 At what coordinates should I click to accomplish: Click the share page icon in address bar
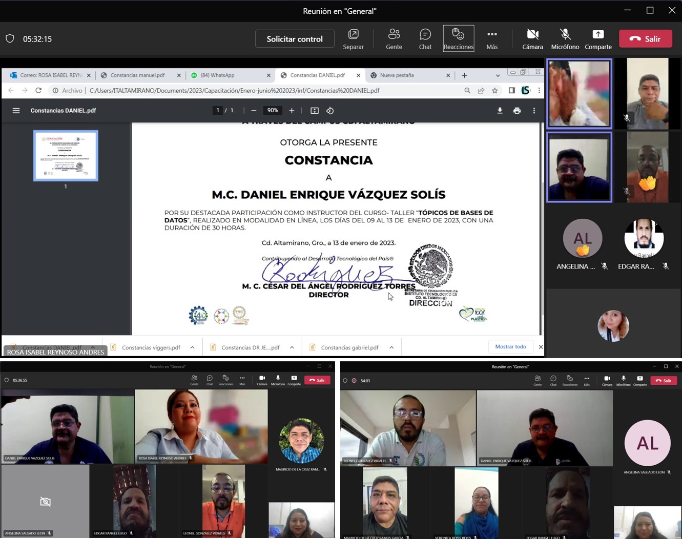pyautogui.click(x=481, y=91)
